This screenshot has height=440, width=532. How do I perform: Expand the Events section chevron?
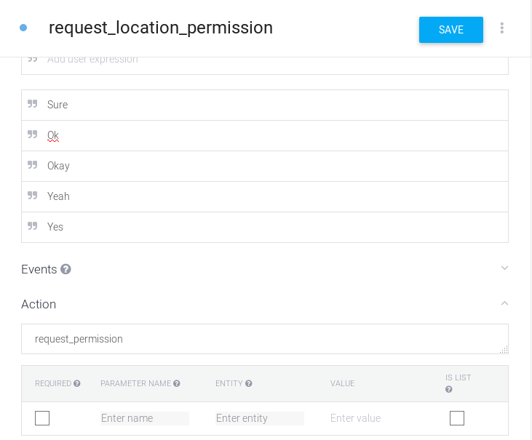tap(505, 268)
